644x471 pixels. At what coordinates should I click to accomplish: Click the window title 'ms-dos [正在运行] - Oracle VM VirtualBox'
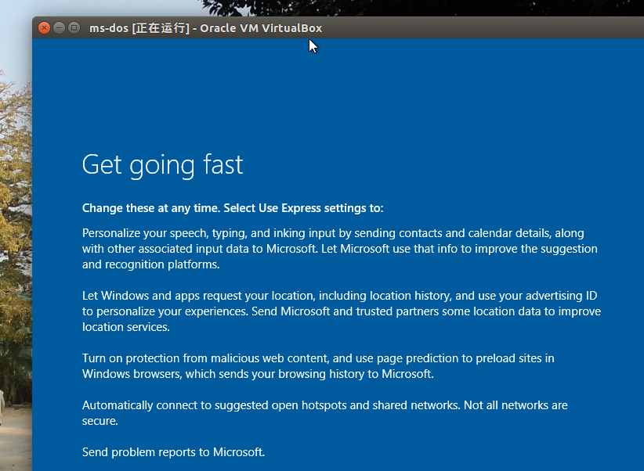(206, 28)
